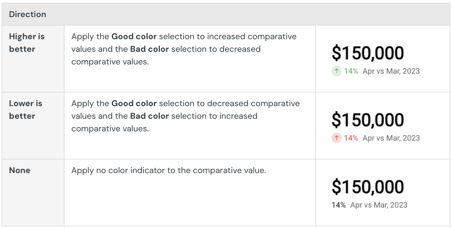This screenshot has height=228, width=452.
Task: Select $150,000 in Higher is better row
Action: (x=368, y=53)
